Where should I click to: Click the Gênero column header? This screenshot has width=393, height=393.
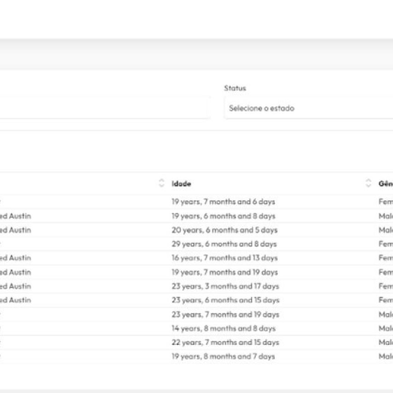pos(385,184)
